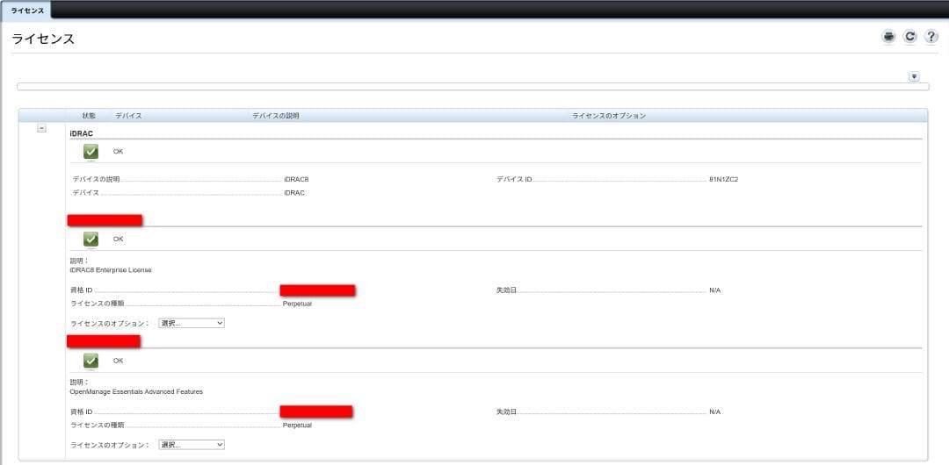Click the empty bar below the heading
The width and height of the screenshot is (949, 465).
473,87
